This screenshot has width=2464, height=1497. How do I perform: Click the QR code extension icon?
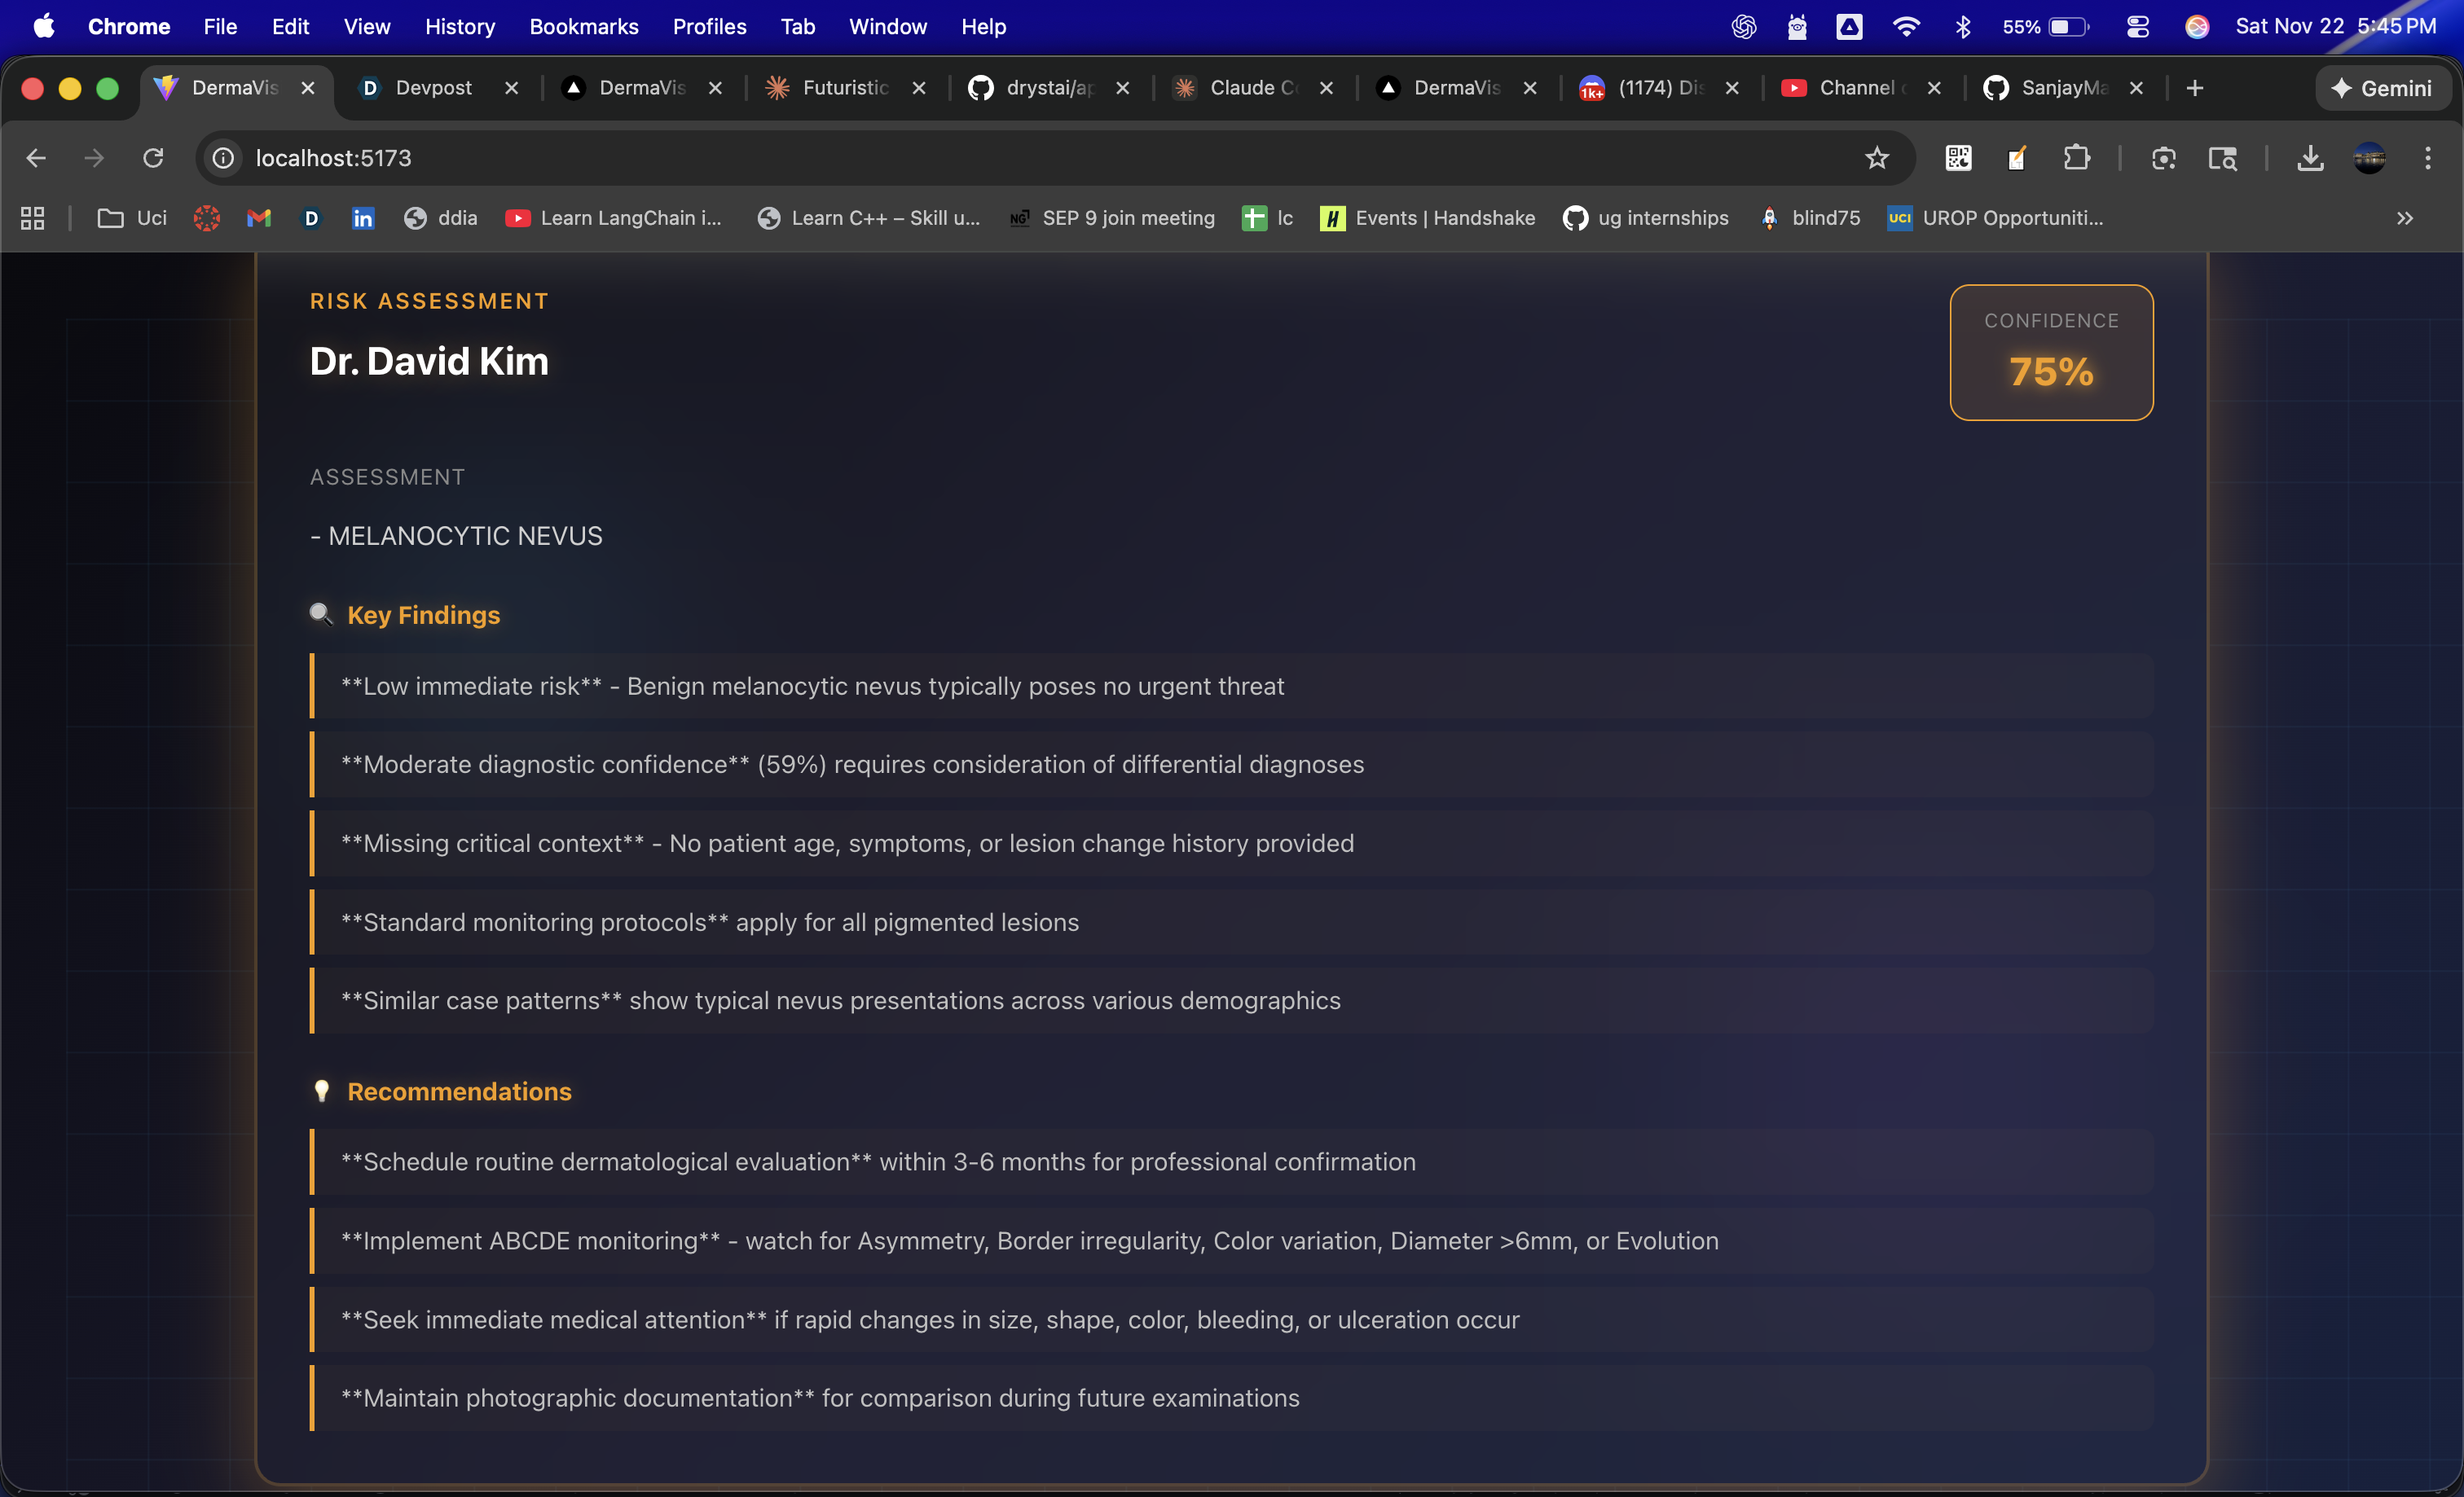[1958, 158]
